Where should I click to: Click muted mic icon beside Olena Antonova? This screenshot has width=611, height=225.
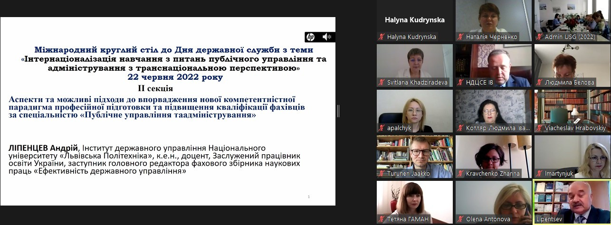point(460,219)
